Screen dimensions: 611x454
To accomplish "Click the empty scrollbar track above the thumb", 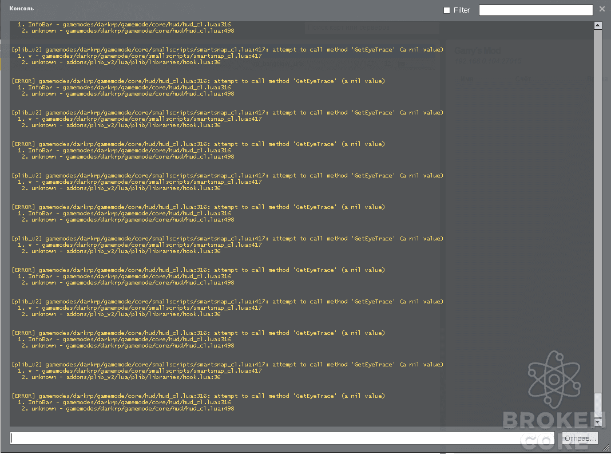I will pos(598,211).
